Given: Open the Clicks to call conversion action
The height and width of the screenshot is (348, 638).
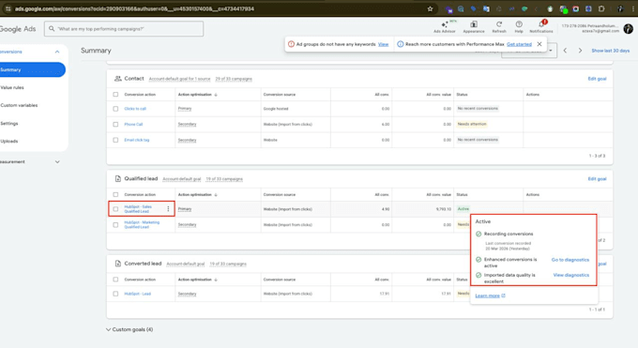Looking at the screenshot, I should (x=135, y=109).
